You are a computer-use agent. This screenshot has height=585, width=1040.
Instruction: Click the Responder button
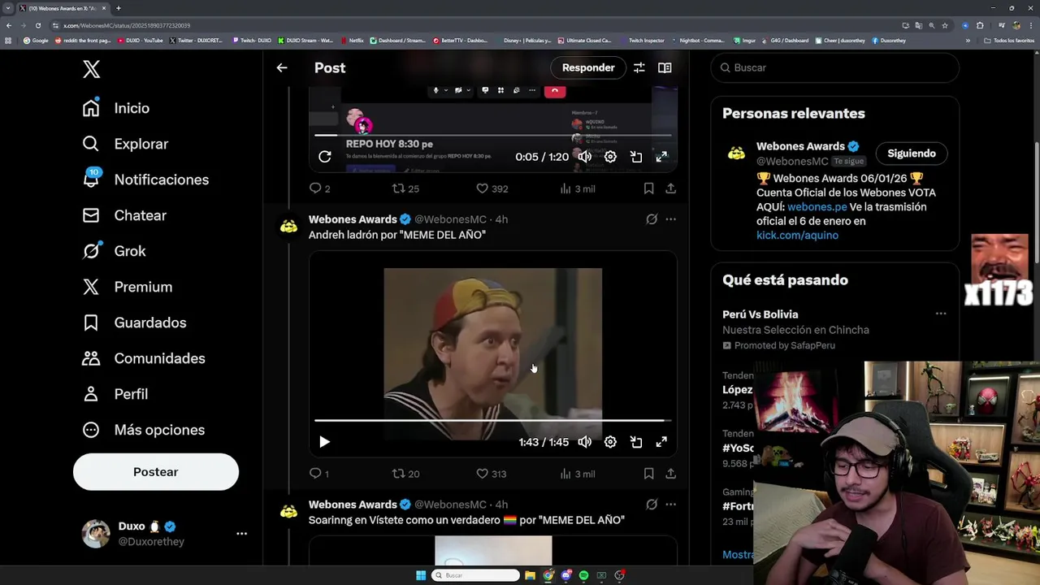[x=588, y=67]
